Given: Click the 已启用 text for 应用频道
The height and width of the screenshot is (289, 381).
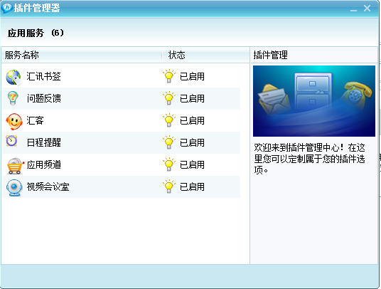Looking at the screenshot, I should tap(192, 164).
